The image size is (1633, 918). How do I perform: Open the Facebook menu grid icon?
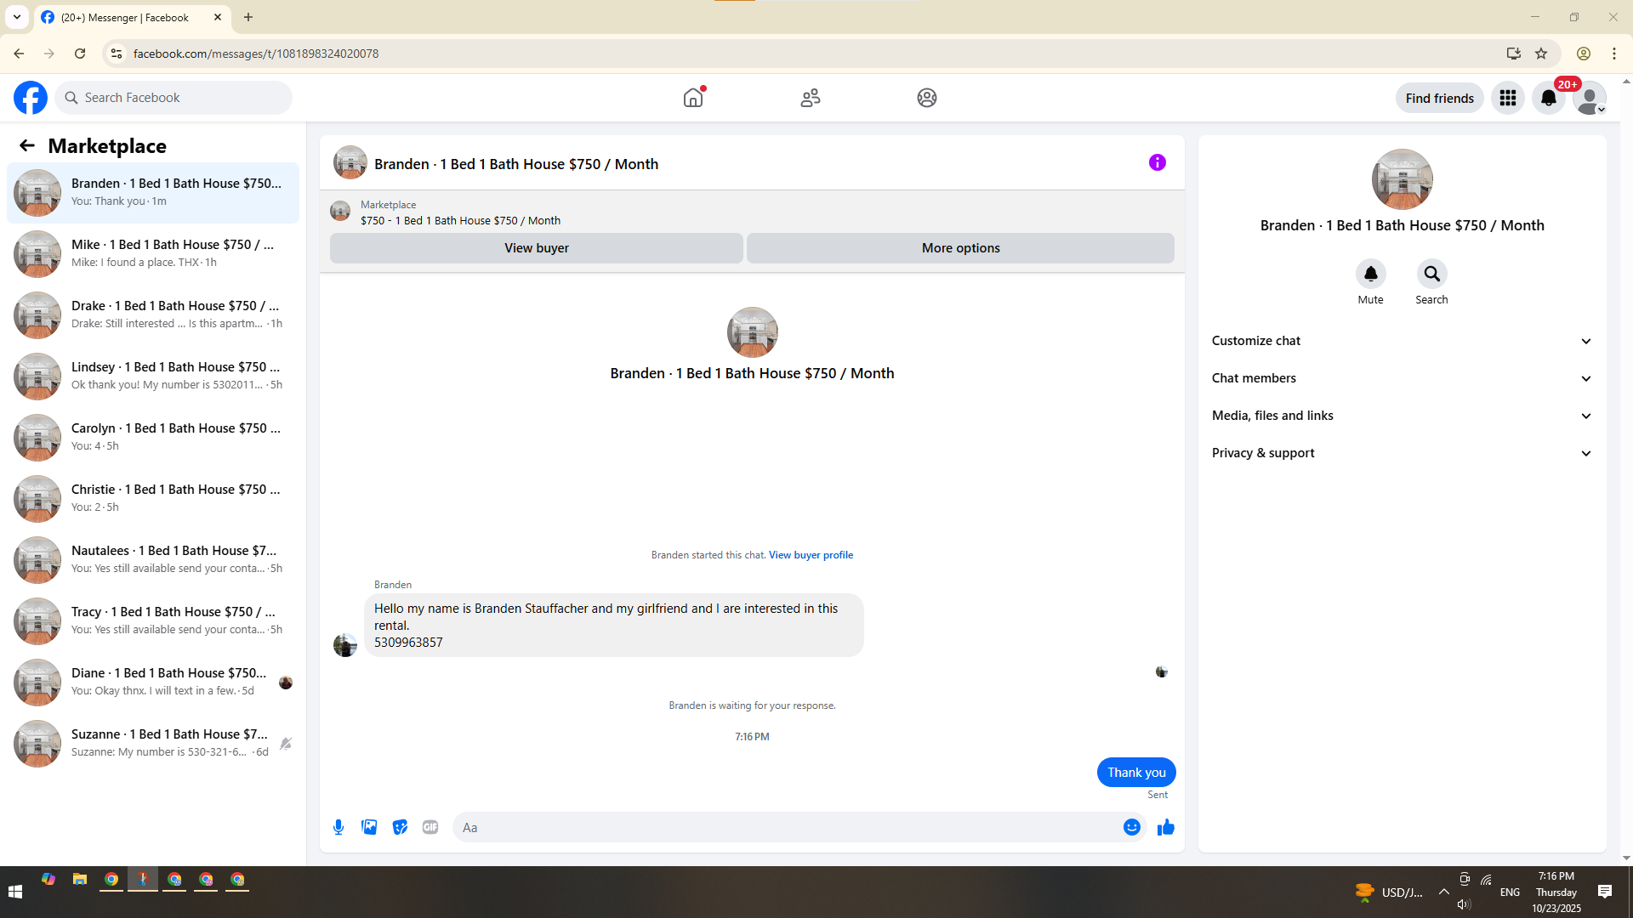[x=1507, y=98]
